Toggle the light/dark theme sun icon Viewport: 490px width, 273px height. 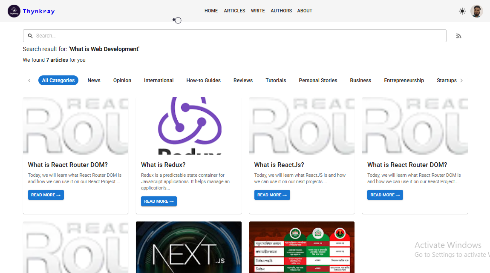(x=462, y=11)
